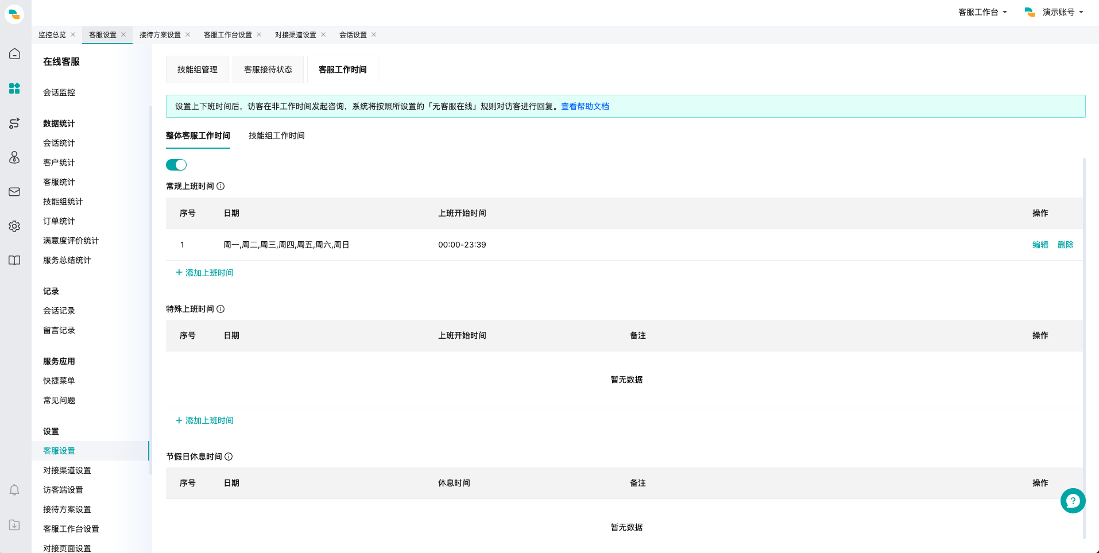
Task: Select the 客服工作时间 tab
Action: [x=343, y=69]
